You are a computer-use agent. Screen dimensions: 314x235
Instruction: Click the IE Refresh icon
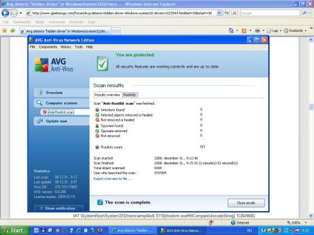coord(227,13)
